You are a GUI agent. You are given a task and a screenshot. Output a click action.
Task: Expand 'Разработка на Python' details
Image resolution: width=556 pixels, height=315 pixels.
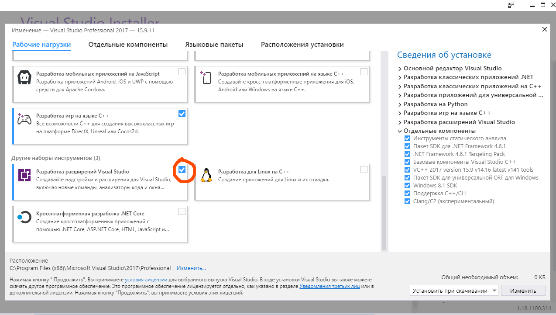point(400,104)
